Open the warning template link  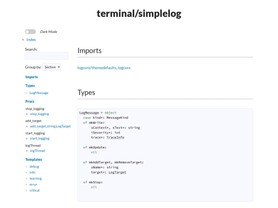click(x=36, y=178)
